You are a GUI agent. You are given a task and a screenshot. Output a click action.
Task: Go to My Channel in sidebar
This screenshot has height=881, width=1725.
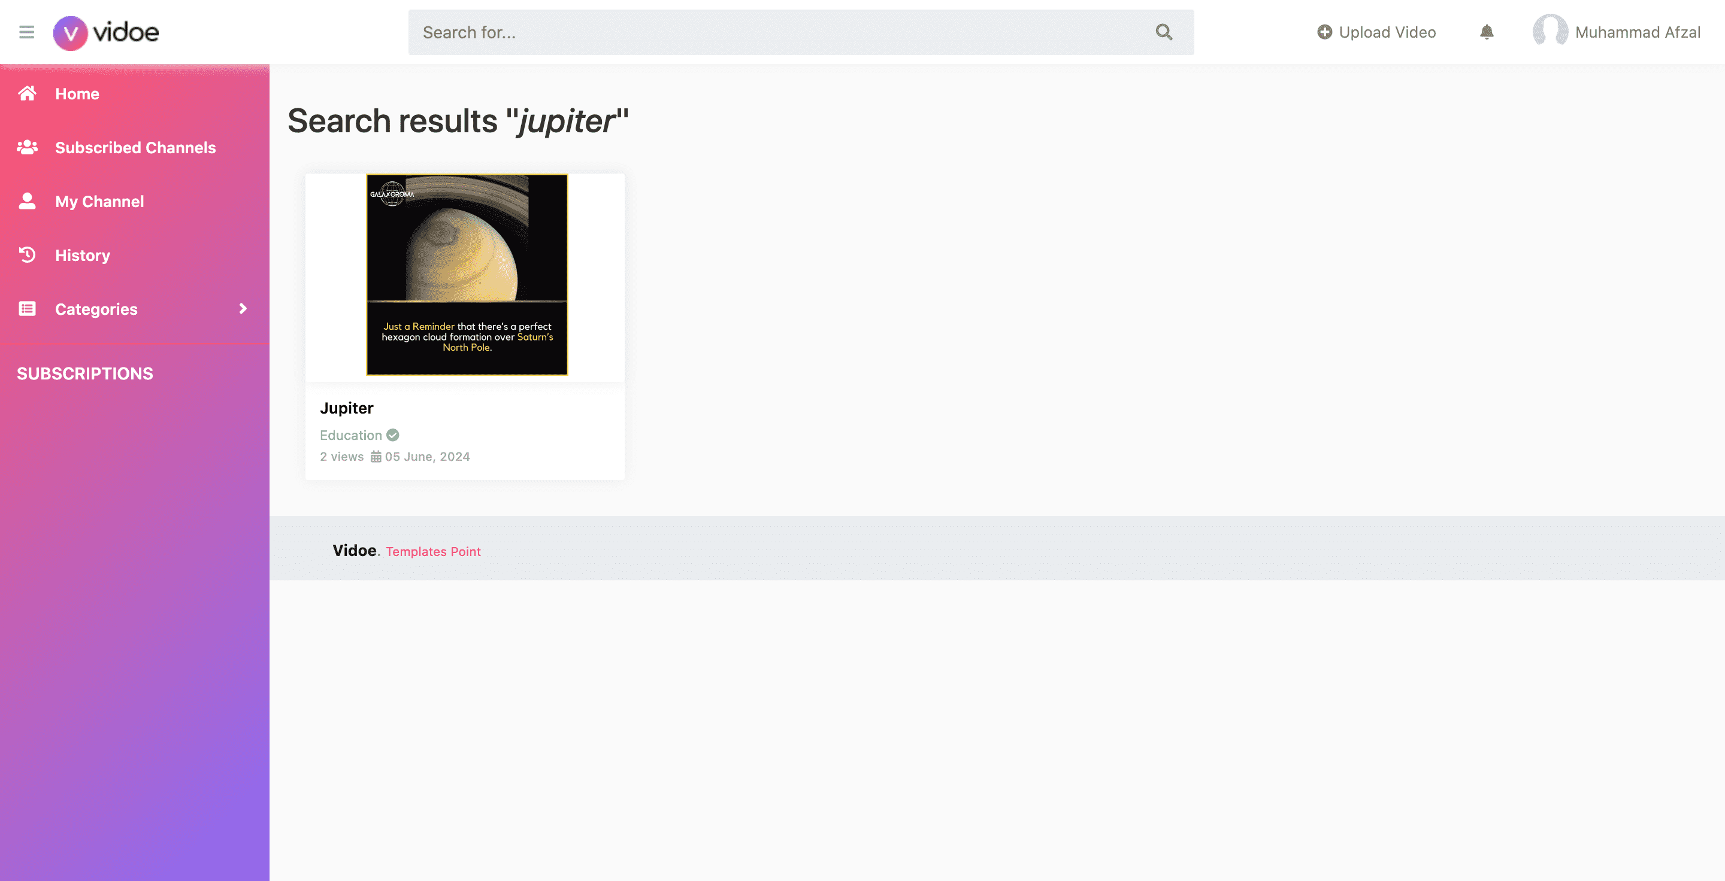pos(135,201)
